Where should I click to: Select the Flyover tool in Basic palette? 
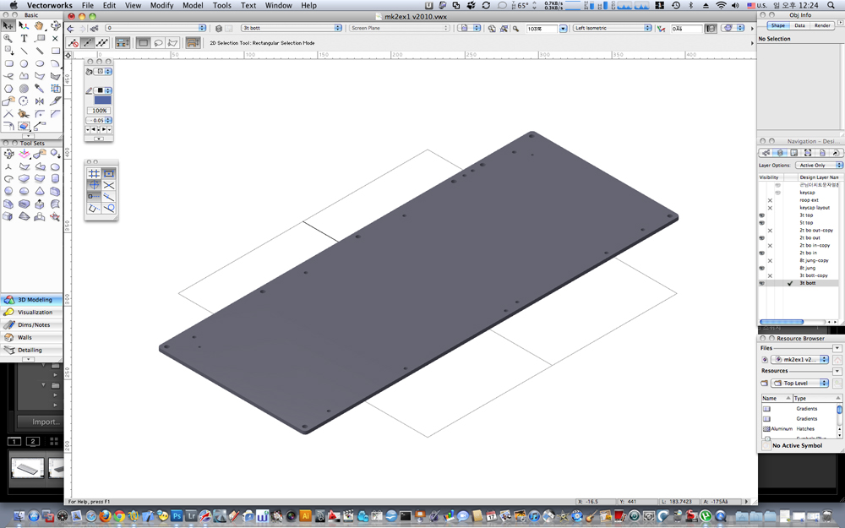tap(55, 25)
